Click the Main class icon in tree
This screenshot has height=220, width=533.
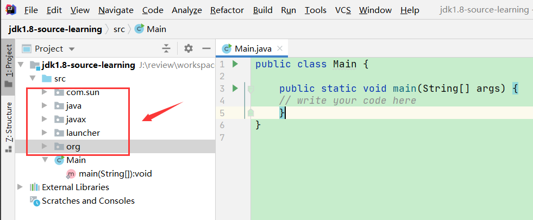(x=59, y=160)
